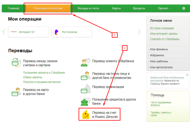Expand the Мои финансы section
Screen dimensions: 190x122
(x=159, y=49)
